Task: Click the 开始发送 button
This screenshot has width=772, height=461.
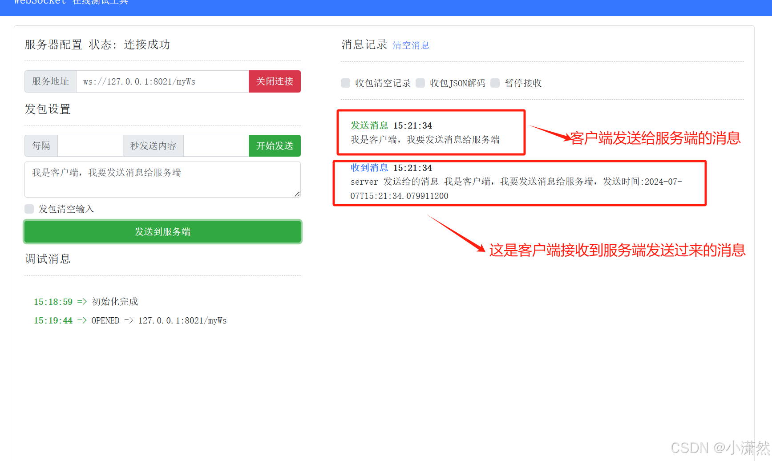Action: click(275, 146)
